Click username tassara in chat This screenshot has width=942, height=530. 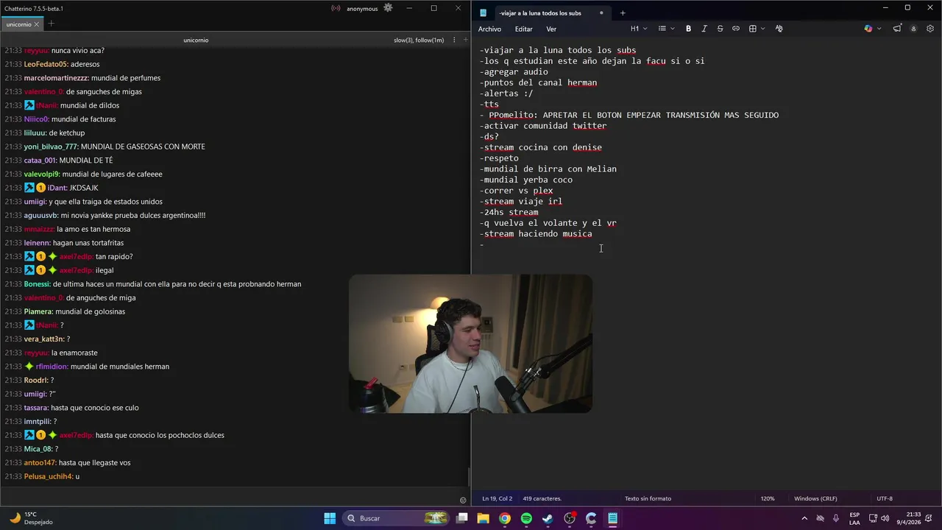(x=36, y=408)
